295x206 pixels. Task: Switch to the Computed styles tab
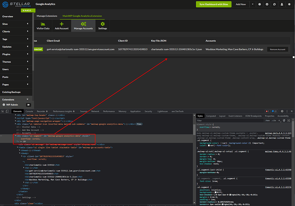(x=211, y=116)
